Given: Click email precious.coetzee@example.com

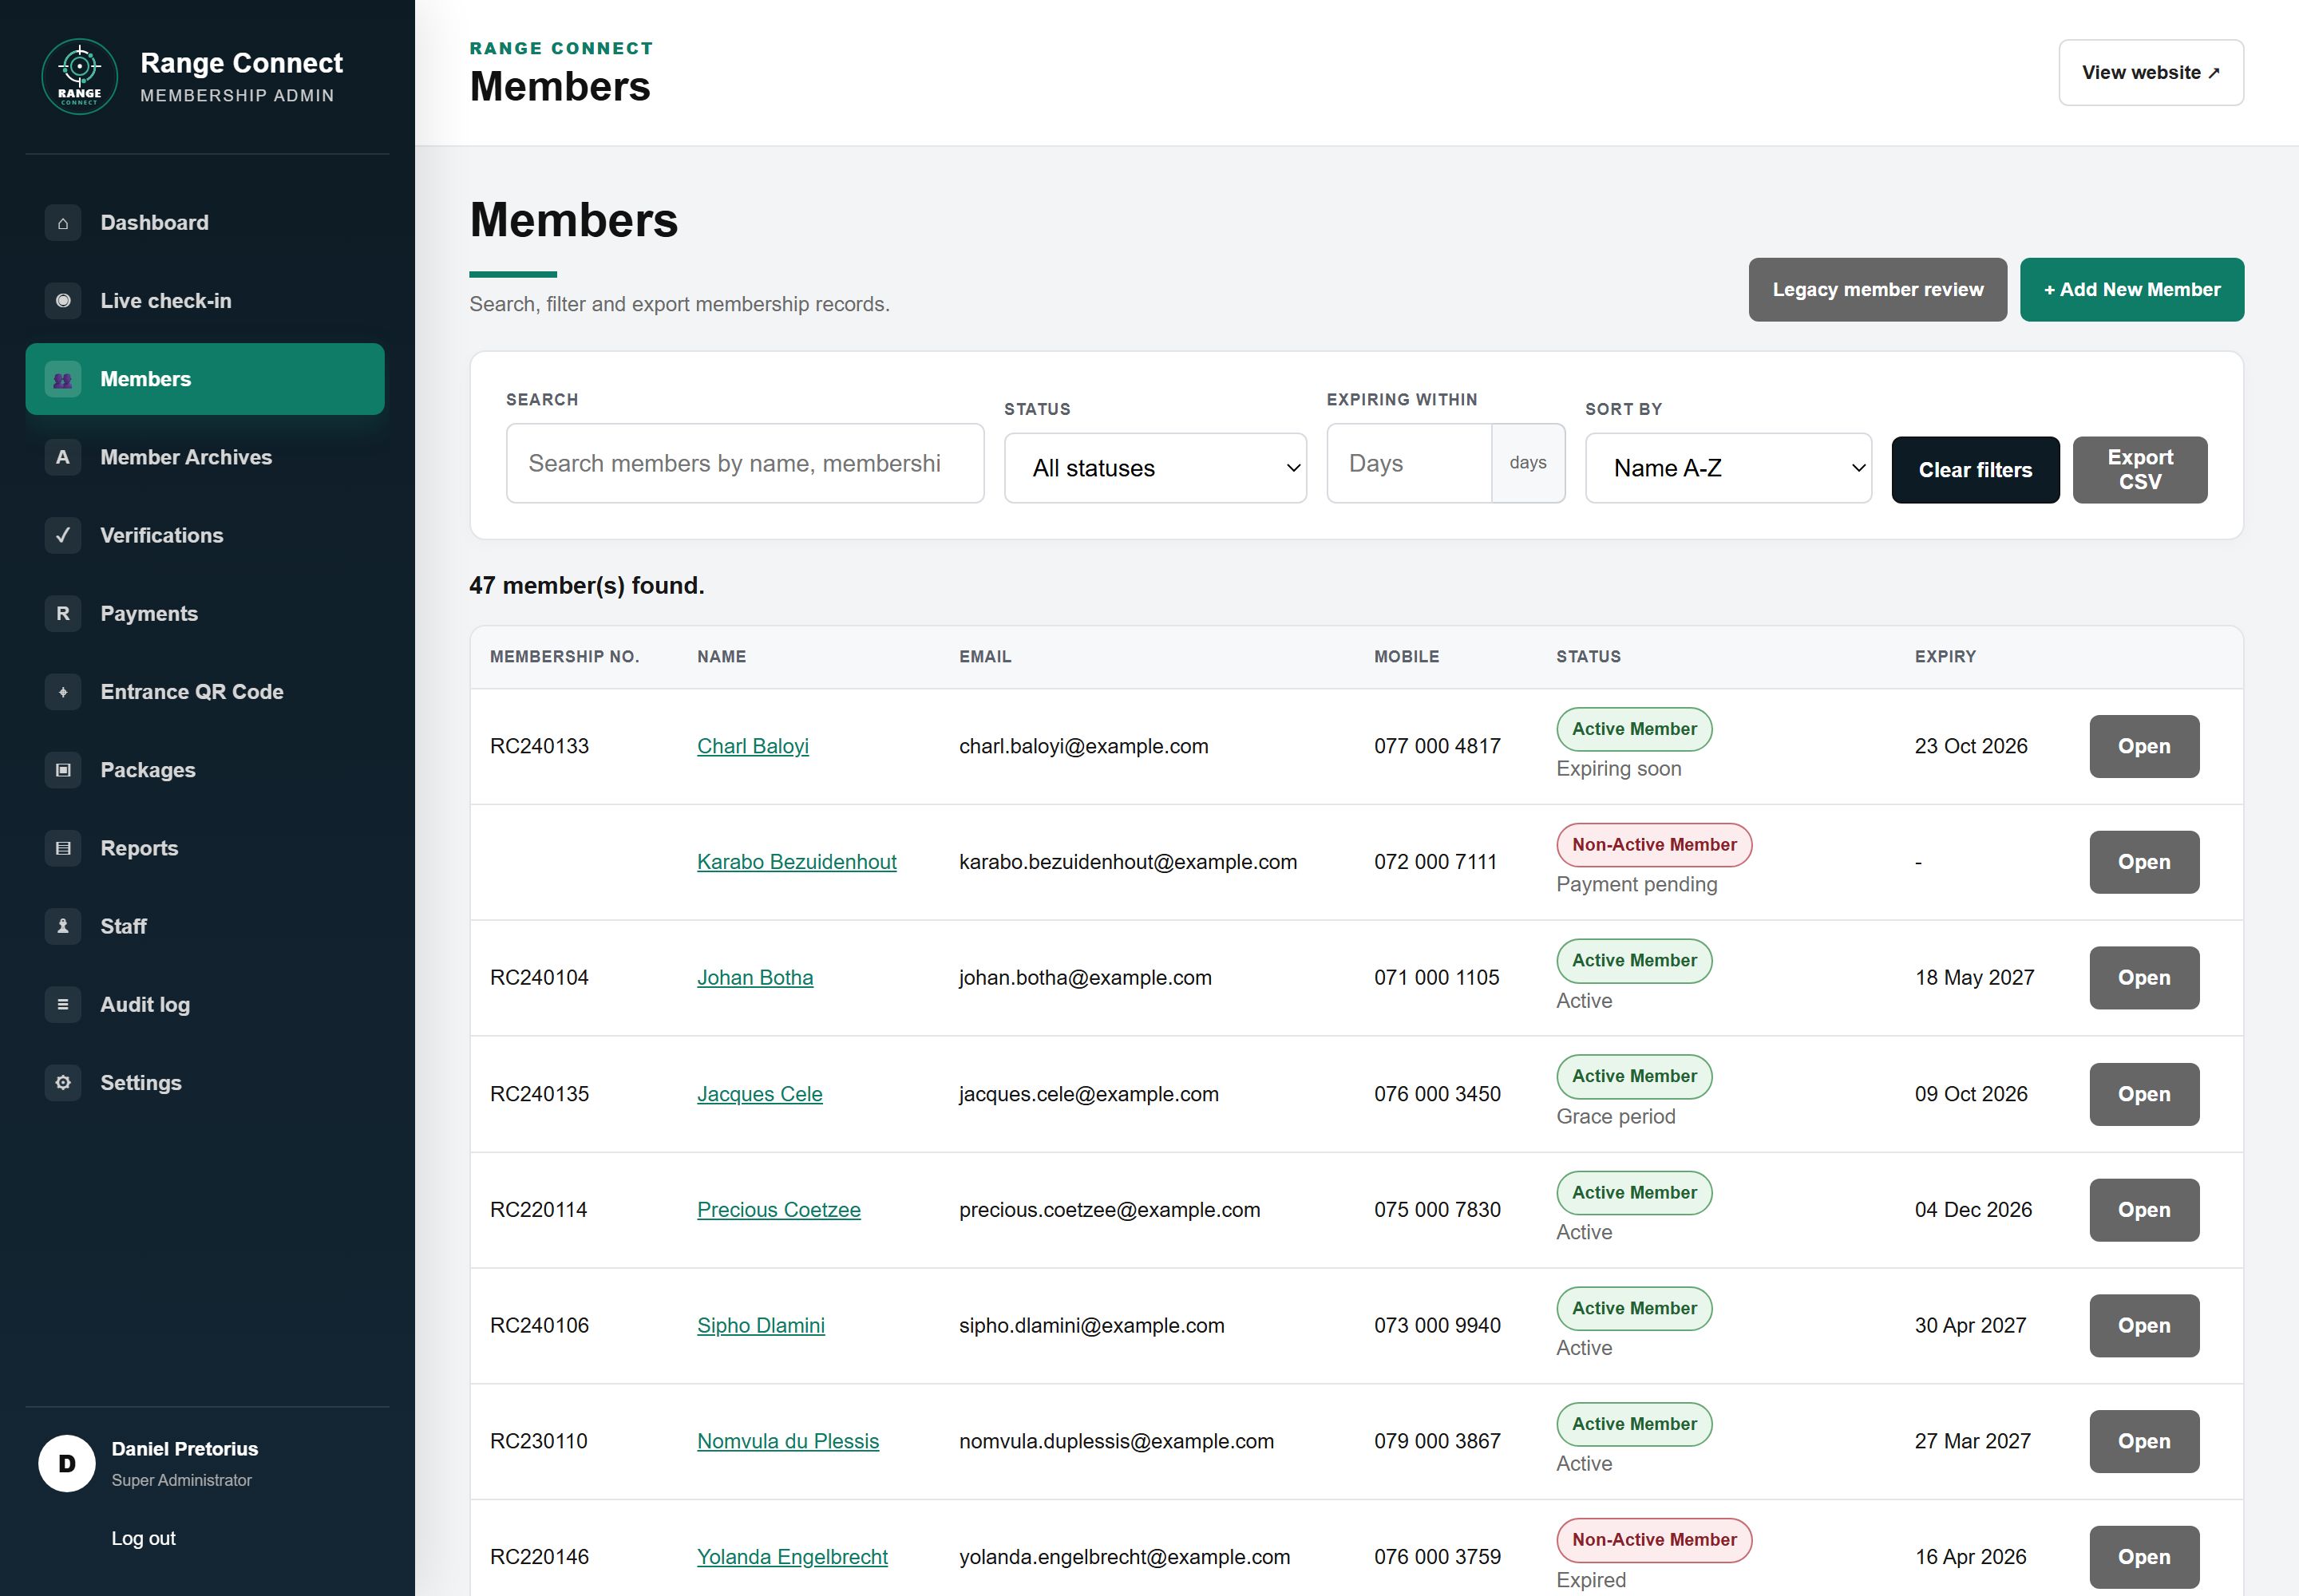Looking at the screenshot, I should (x=1109, y=1210).
